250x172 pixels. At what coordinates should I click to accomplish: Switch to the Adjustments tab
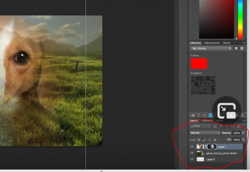(x=212, y=43)
